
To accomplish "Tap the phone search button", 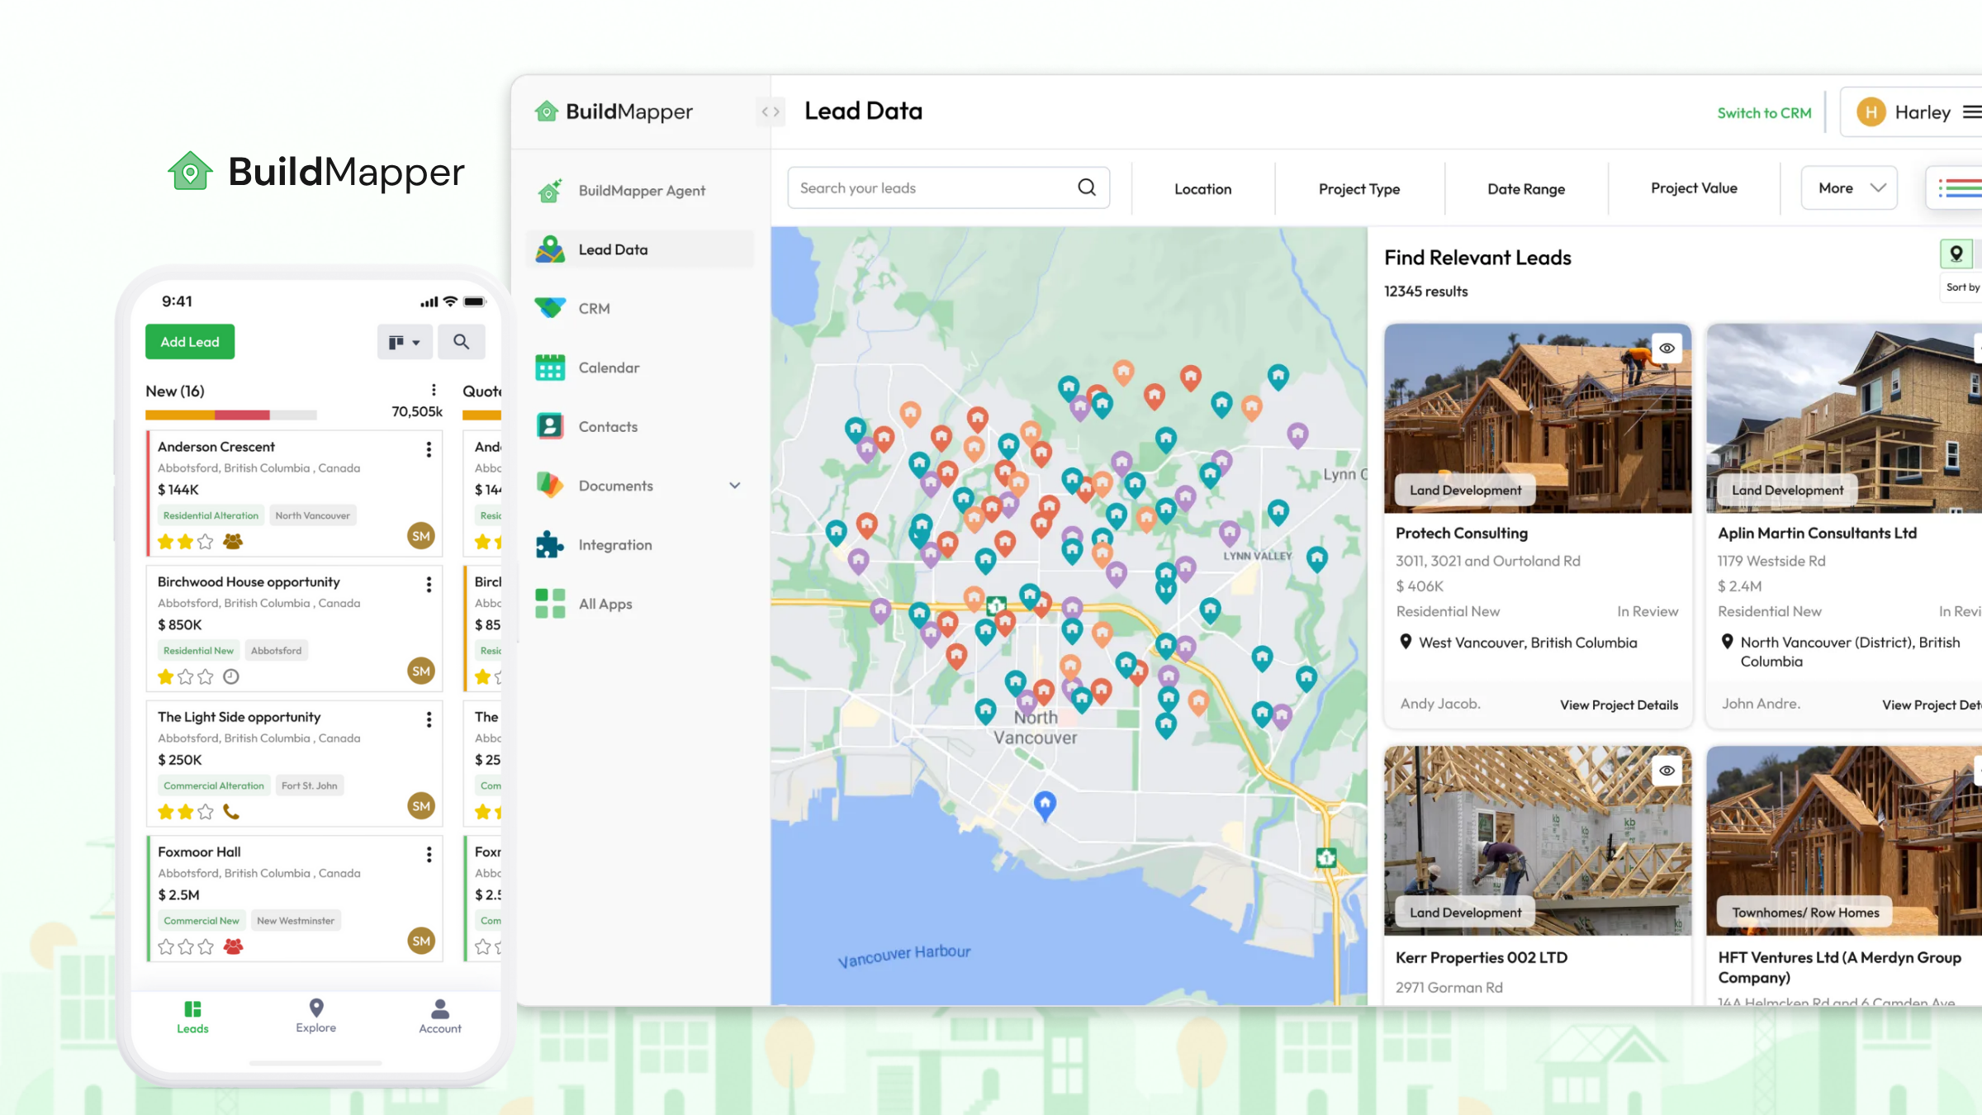I will 461,342.
